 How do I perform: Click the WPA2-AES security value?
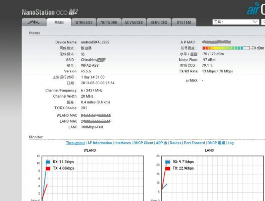[x=90, y=65]
